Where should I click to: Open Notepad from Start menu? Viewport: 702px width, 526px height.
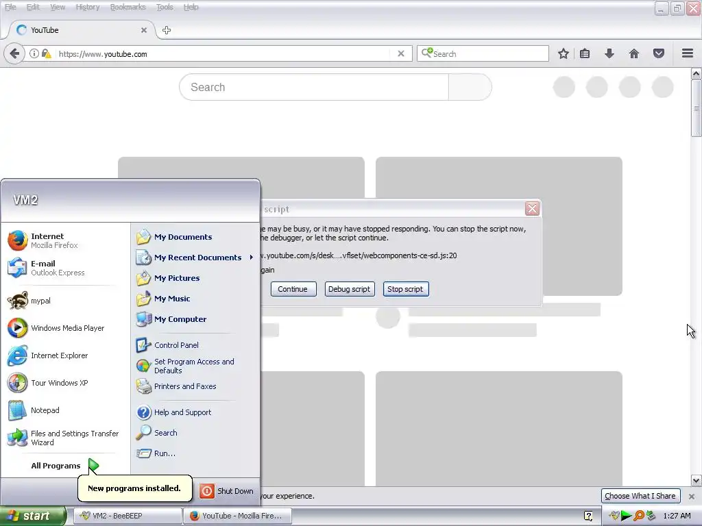click(34, 410)
